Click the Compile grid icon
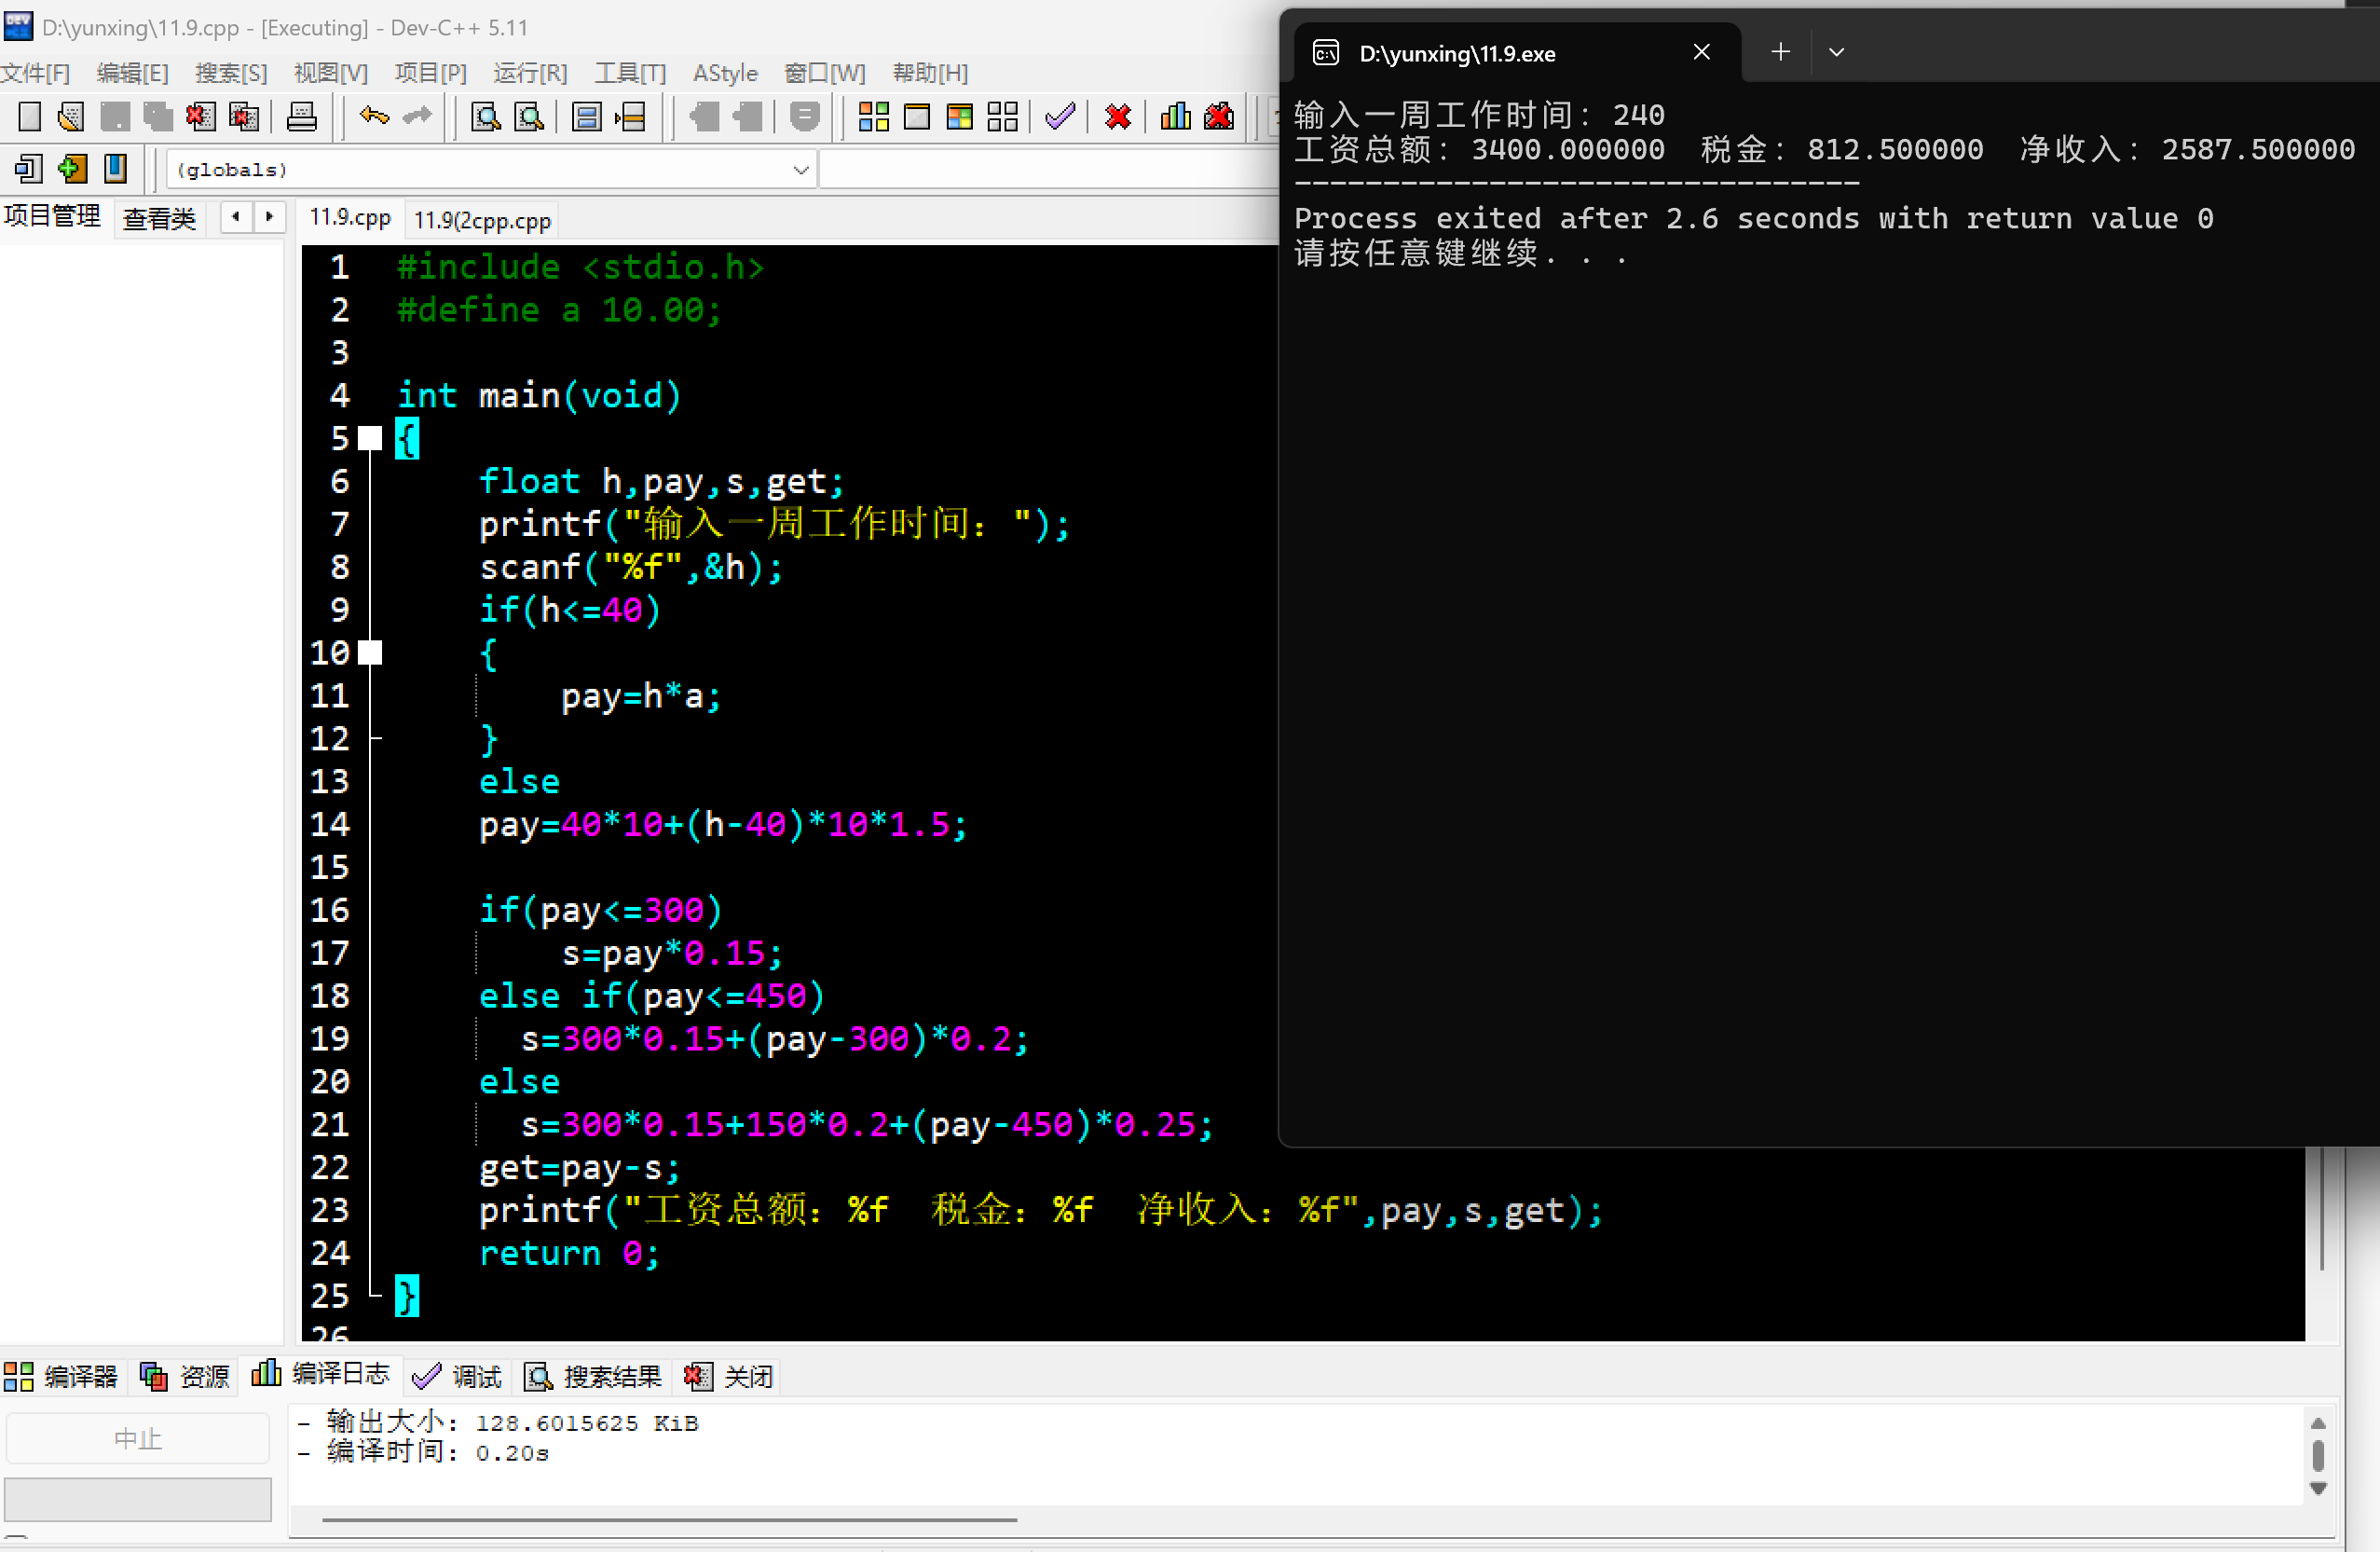2380x1552 pixels. (x=873, y=117)
